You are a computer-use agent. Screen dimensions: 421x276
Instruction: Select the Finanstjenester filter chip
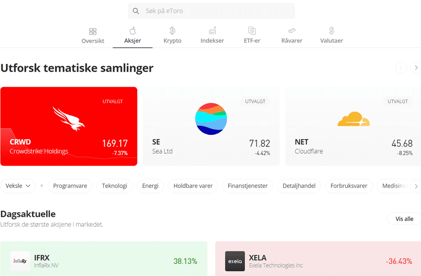pos(247,186)
